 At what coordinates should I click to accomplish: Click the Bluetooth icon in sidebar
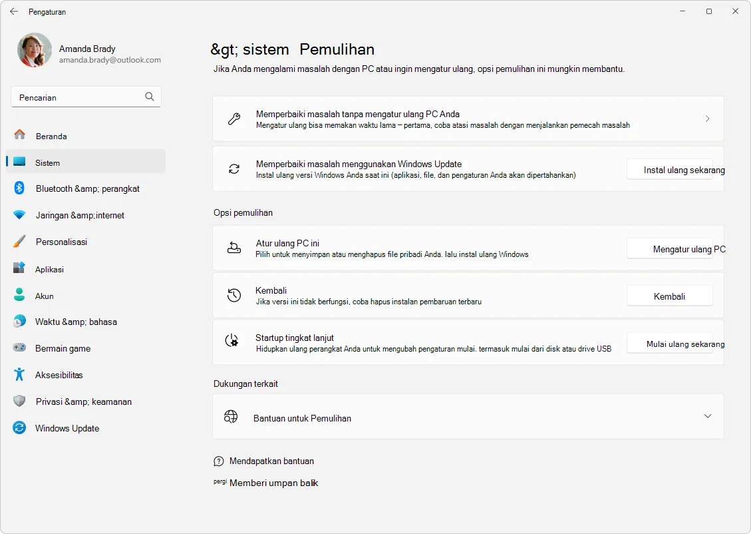coord(19,188)
